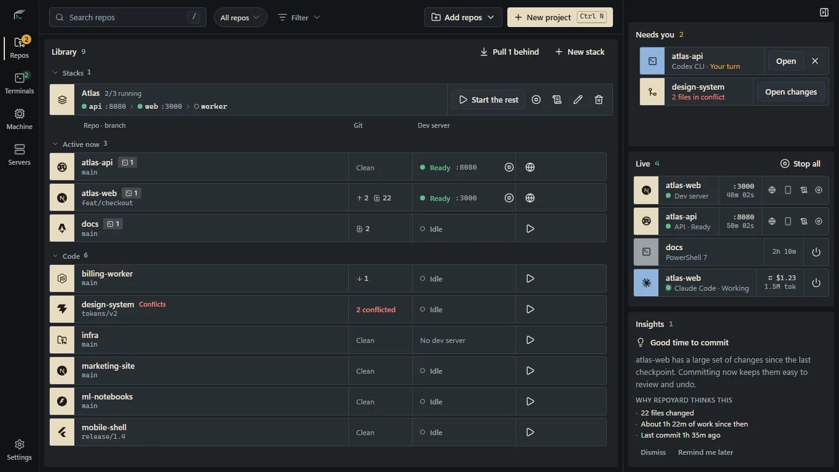Dismiss the atlas-api Needs you item
Screen dimensions: 839x472
click(815, 61)
